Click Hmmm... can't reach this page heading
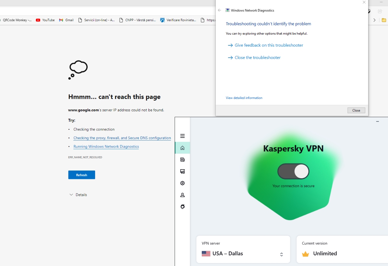This screenshot has width=388, height=266. click(114, 97)
